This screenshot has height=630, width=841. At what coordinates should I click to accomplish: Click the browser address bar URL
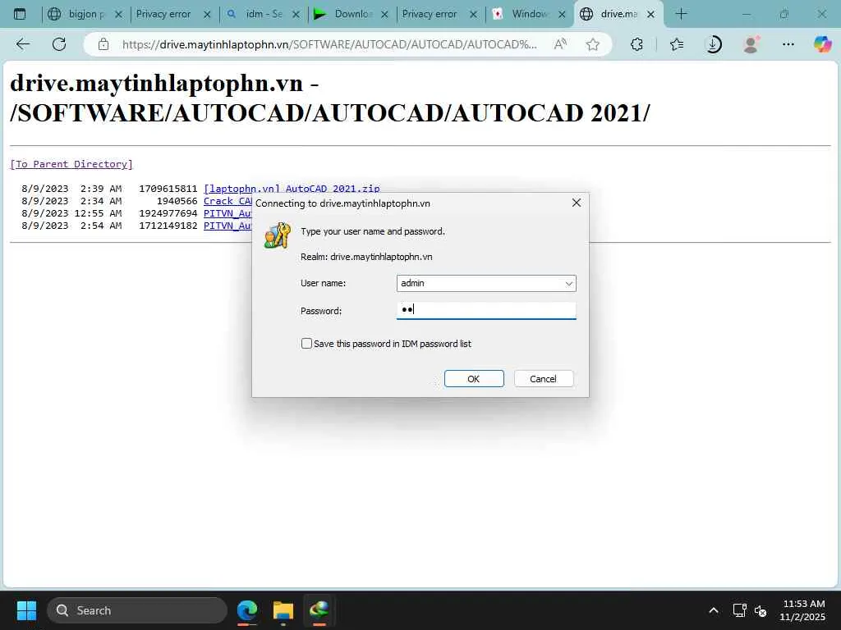click(x=329, y=44)
